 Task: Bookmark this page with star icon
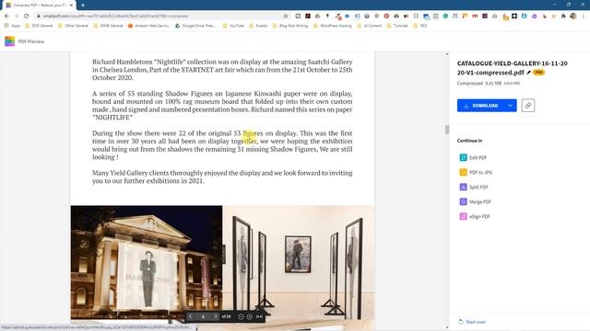[286, 16]
